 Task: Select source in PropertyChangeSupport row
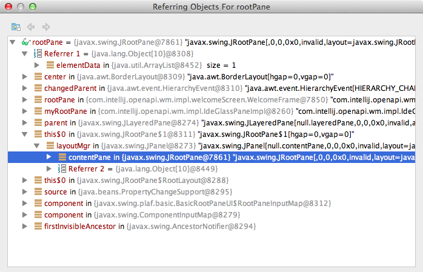point(211,191)
